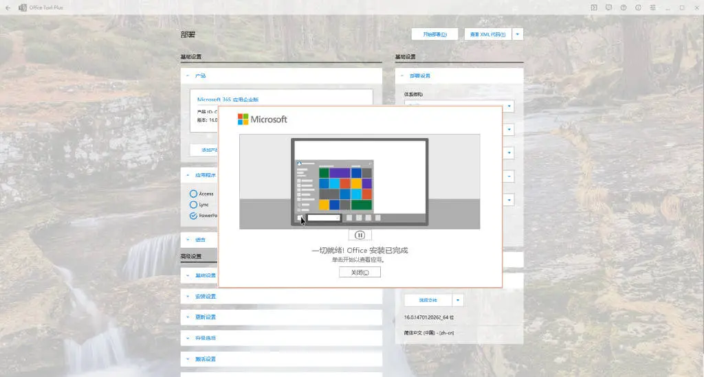Open the settings sliders icon in title bar
The image size is (704, 377).
tap(652, 8)
